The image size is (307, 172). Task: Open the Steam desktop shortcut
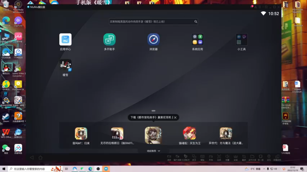pos(6,117)
